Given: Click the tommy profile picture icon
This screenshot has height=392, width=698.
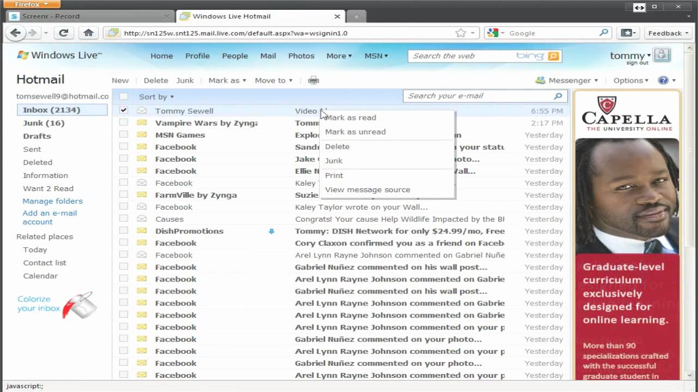Looking at the screenshot, I should (x=661, y=54).
